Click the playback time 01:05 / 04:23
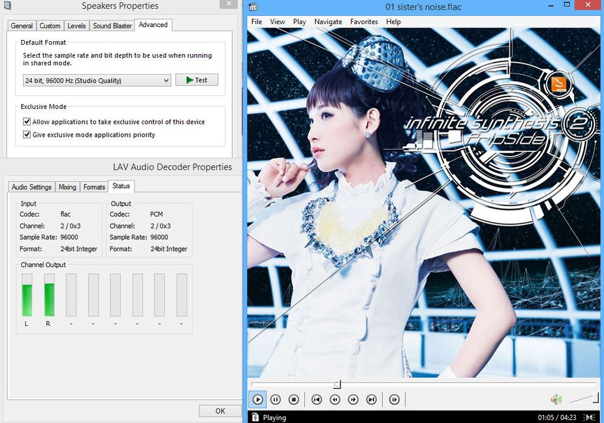 [x=557, y=417]
